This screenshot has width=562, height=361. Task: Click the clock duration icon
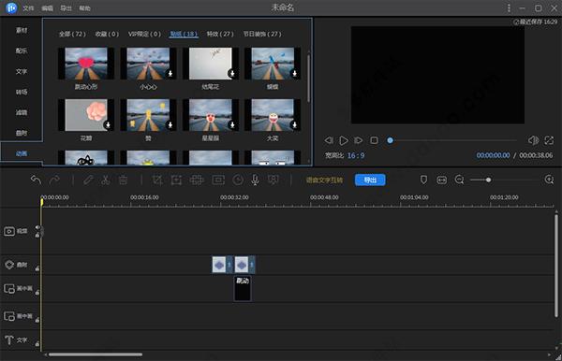(x=238, y=180)
